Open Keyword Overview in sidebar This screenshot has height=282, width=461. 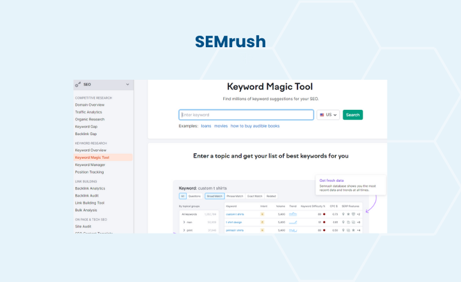[91, 150]
